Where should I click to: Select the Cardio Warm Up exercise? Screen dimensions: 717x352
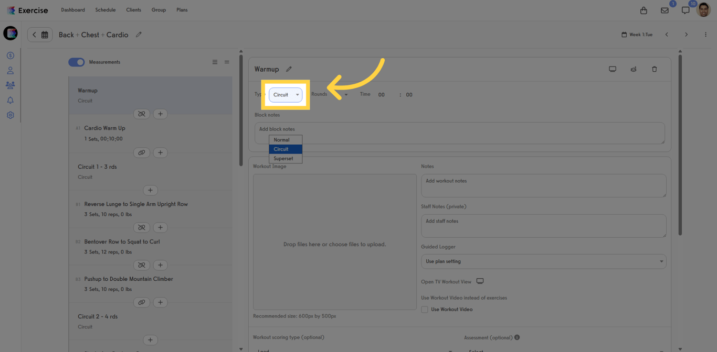(150, 133)
